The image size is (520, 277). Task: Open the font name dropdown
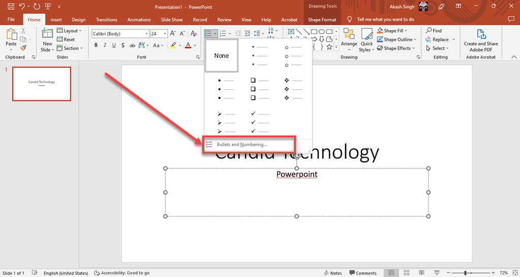point(147,34)
